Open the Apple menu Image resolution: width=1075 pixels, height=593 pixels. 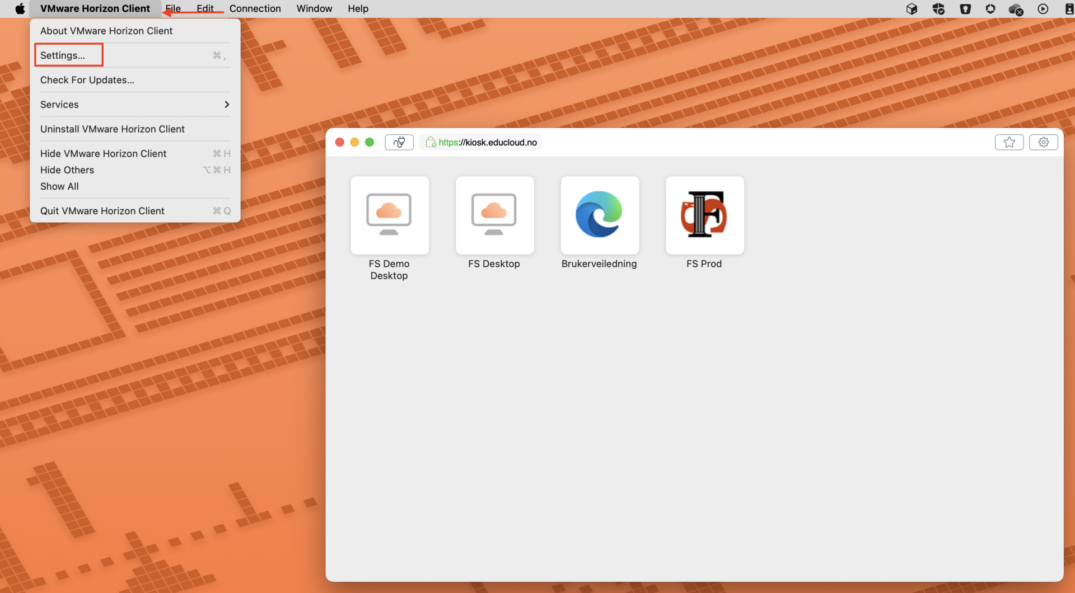tap(20, 8)
